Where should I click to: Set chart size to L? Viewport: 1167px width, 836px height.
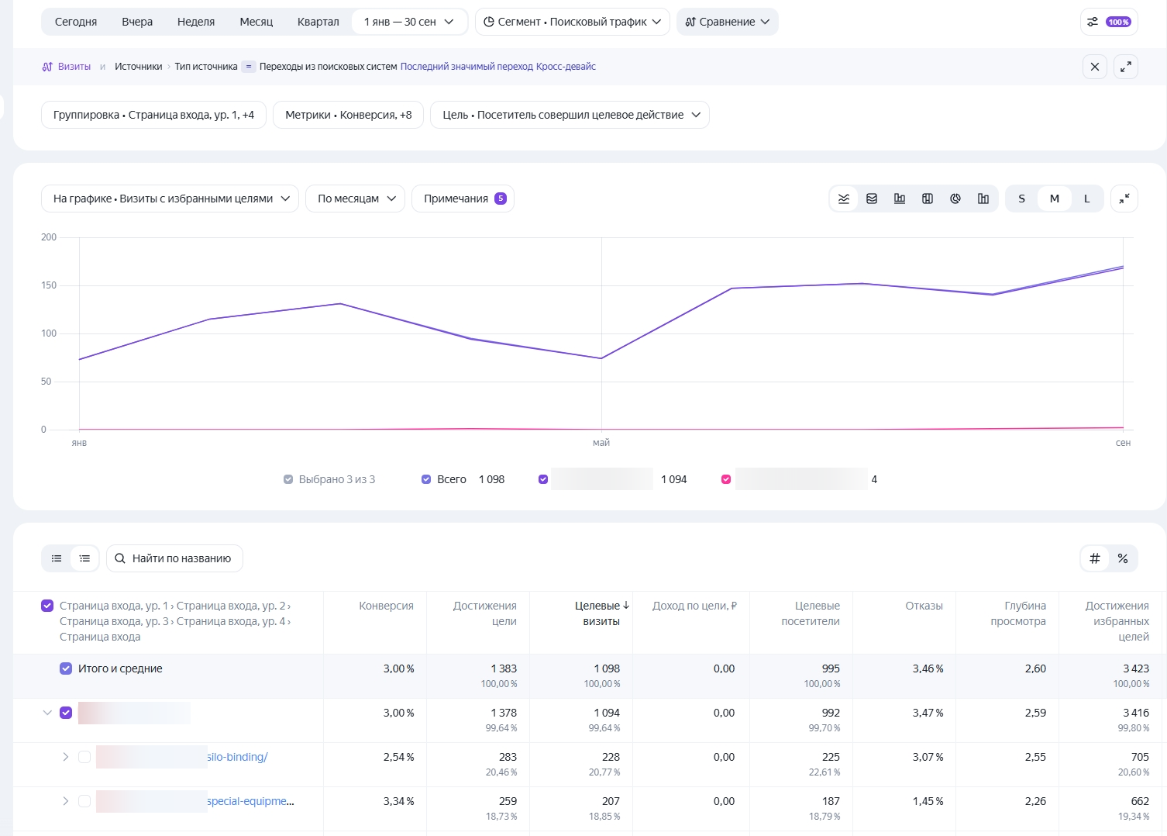[x=1087, y=199]
